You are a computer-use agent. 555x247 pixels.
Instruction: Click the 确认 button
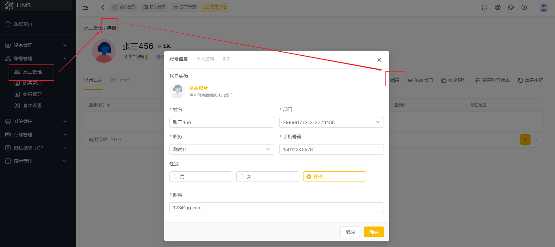pos(374,232)
